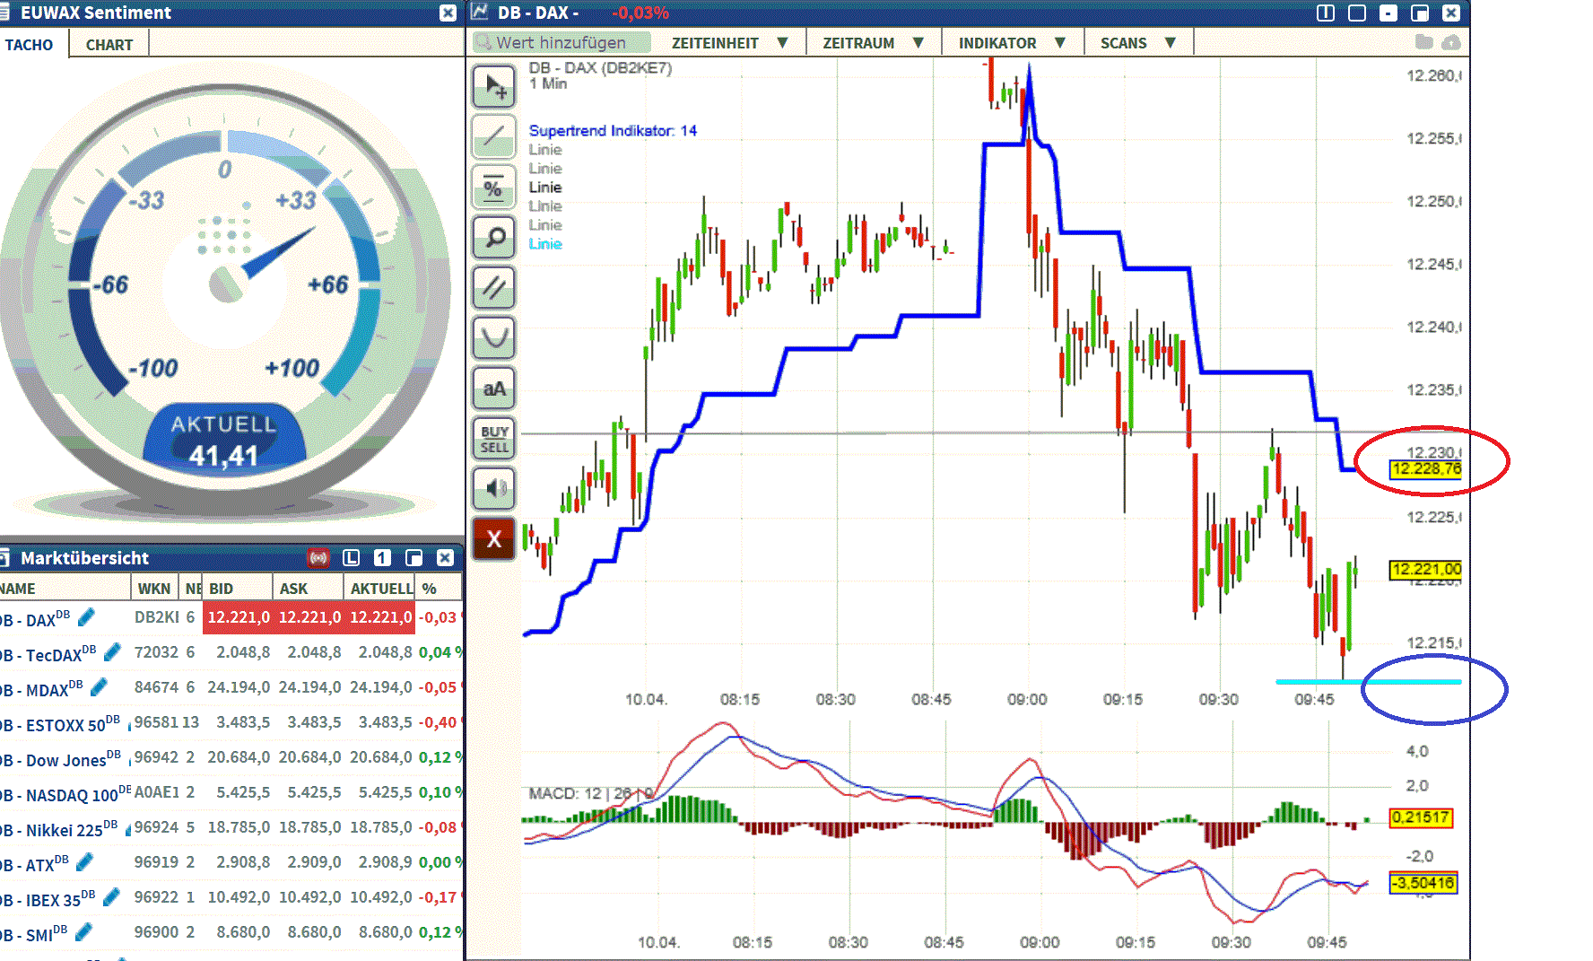Select the TACHO tab

tap(30, 43)
